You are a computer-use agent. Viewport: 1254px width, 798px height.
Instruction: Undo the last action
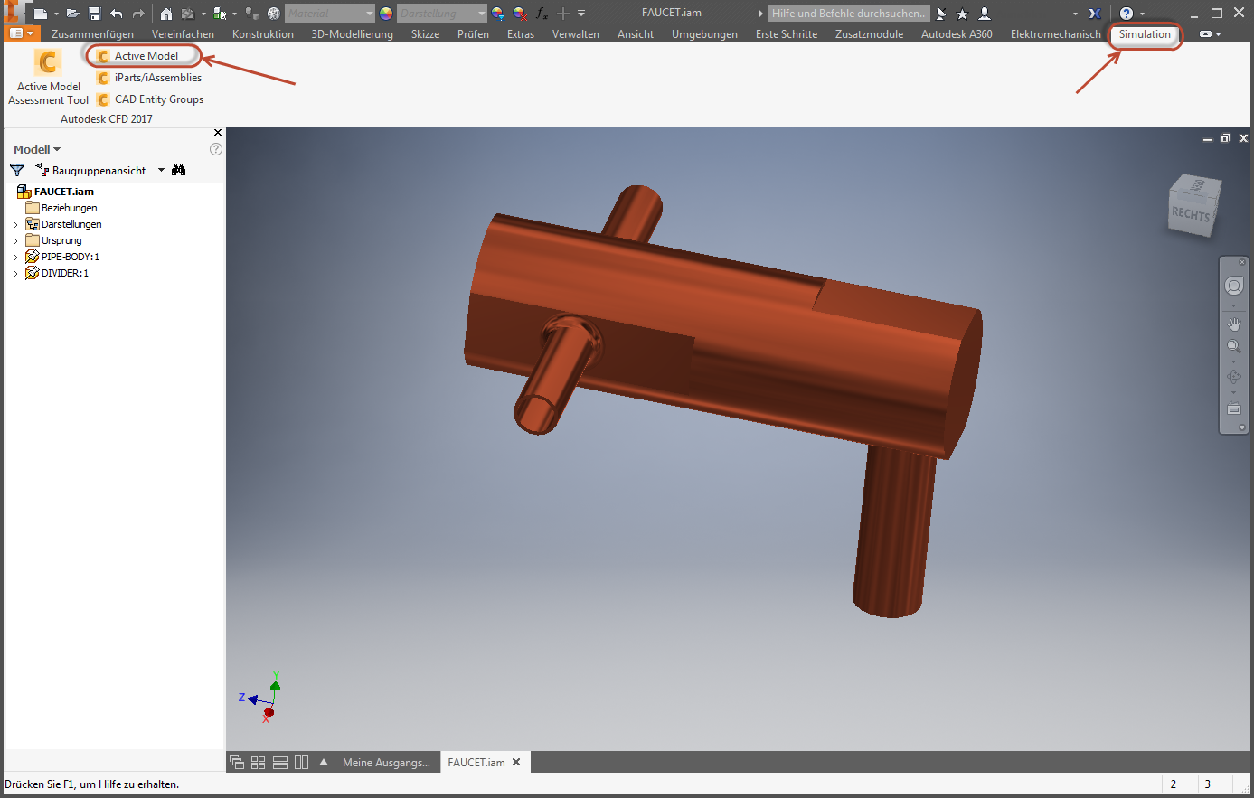pyautogui.click(x=117, y=14)
